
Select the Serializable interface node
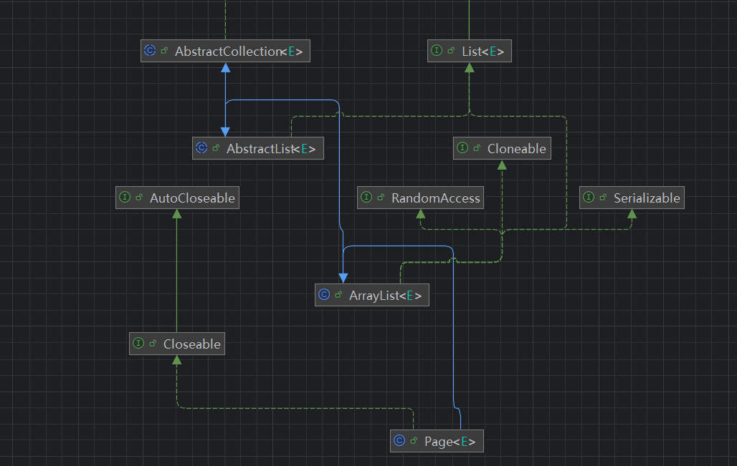point(632,198)
